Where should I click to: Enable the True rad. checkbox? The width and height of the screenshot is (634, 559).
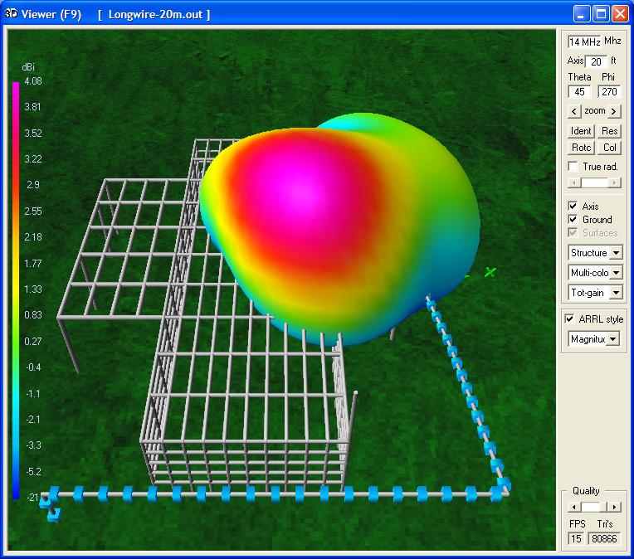(573, 167)
